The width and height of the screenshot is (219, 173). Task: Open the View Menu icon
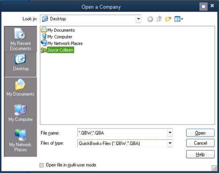pyautogui.click(x=179, y=19)
